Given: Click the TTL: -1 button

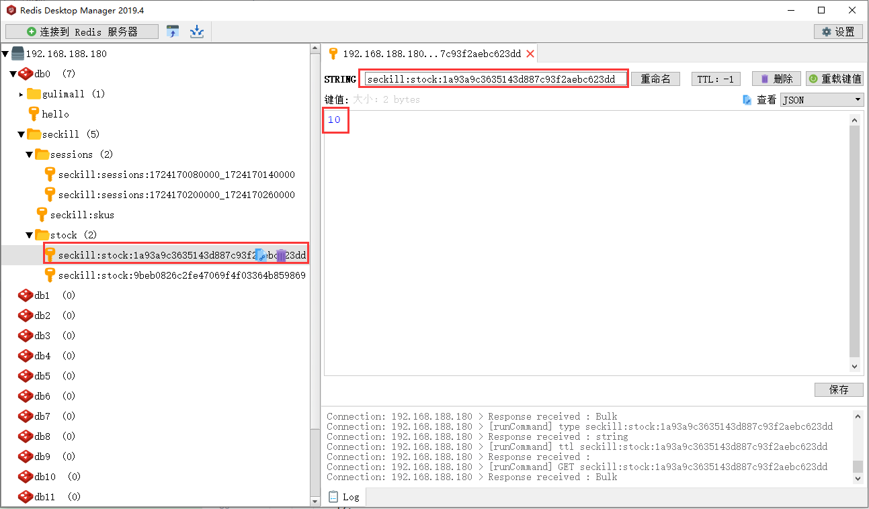Looking at the screenshot, I should tap(716, 79).
